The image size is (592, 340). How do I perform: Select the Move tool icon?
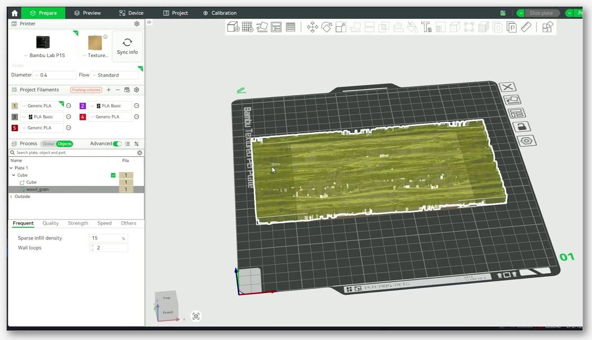point(312,27)
